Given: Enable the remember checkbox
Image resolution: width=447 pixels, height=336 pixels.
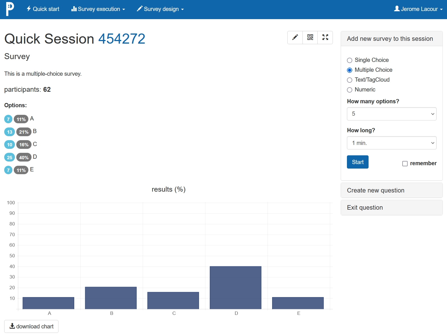Looking at the screenshot, I should [405, 163].
